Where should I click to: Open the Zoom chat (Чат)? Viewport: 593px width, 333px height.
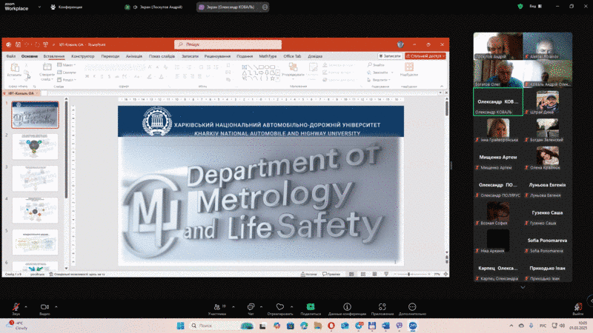(251, 309)
